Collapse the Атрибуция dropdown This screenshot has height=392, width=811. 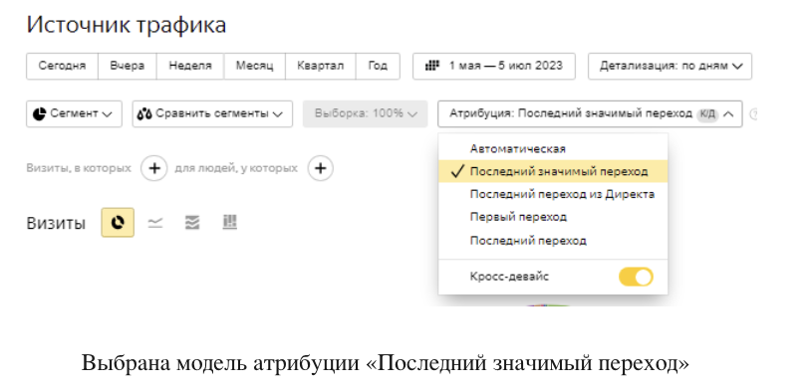coord(590,113)
